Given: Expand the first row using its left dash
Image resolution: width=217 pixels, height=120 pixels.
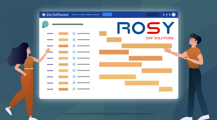Looking at the screenshot, I should point(50,33).
